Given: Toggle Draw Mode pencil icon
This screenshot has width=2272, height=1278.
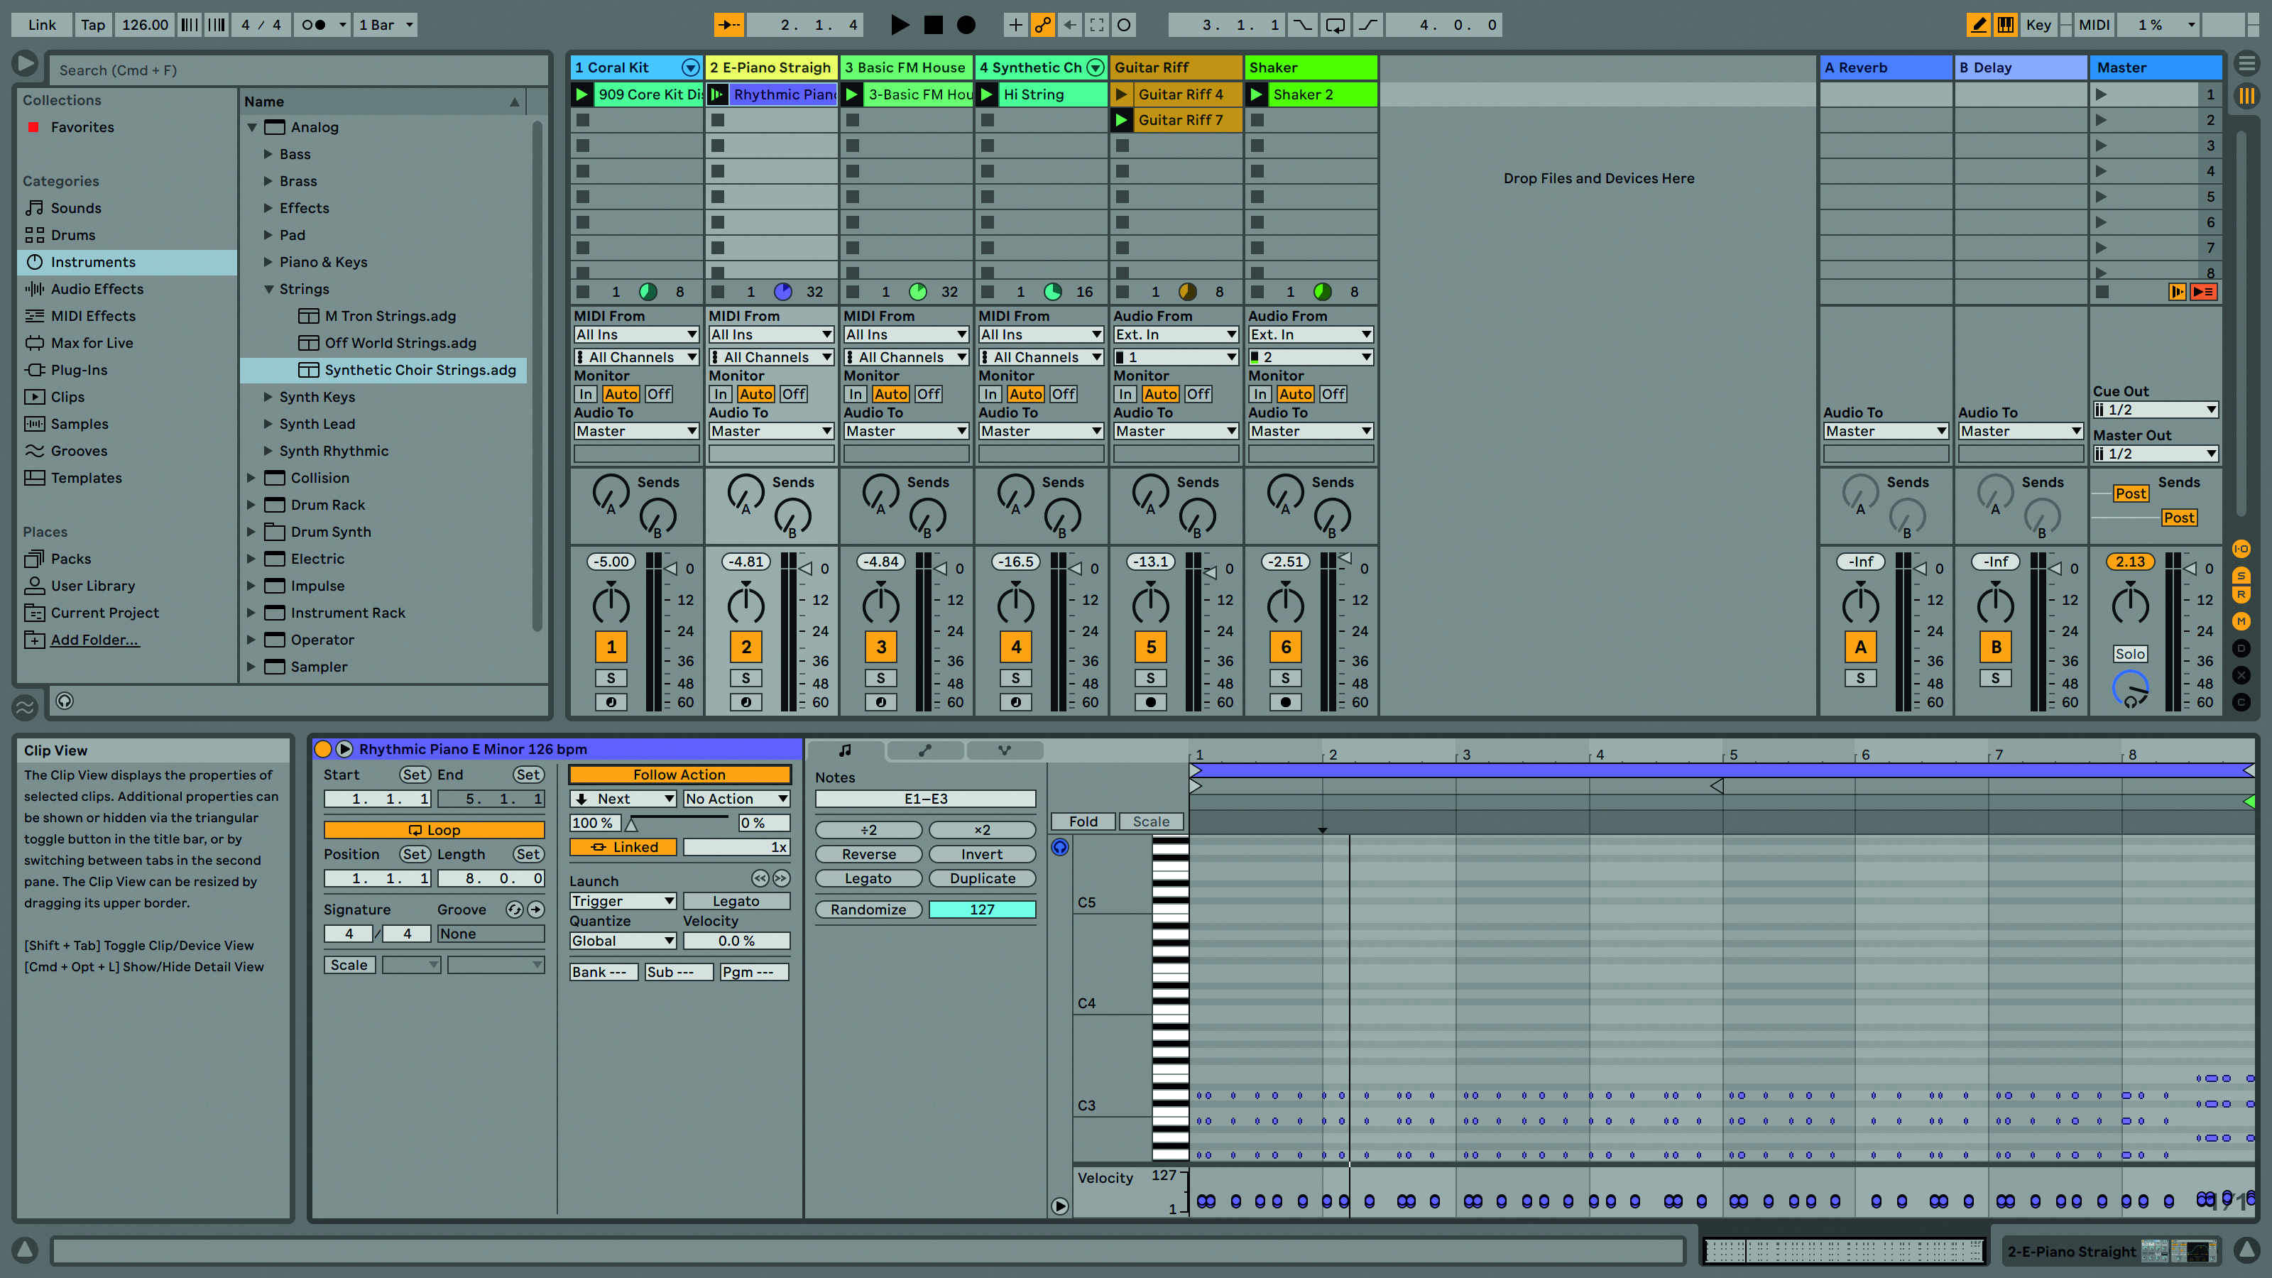Looking at the screenshot, I should tap(1978, 25).
